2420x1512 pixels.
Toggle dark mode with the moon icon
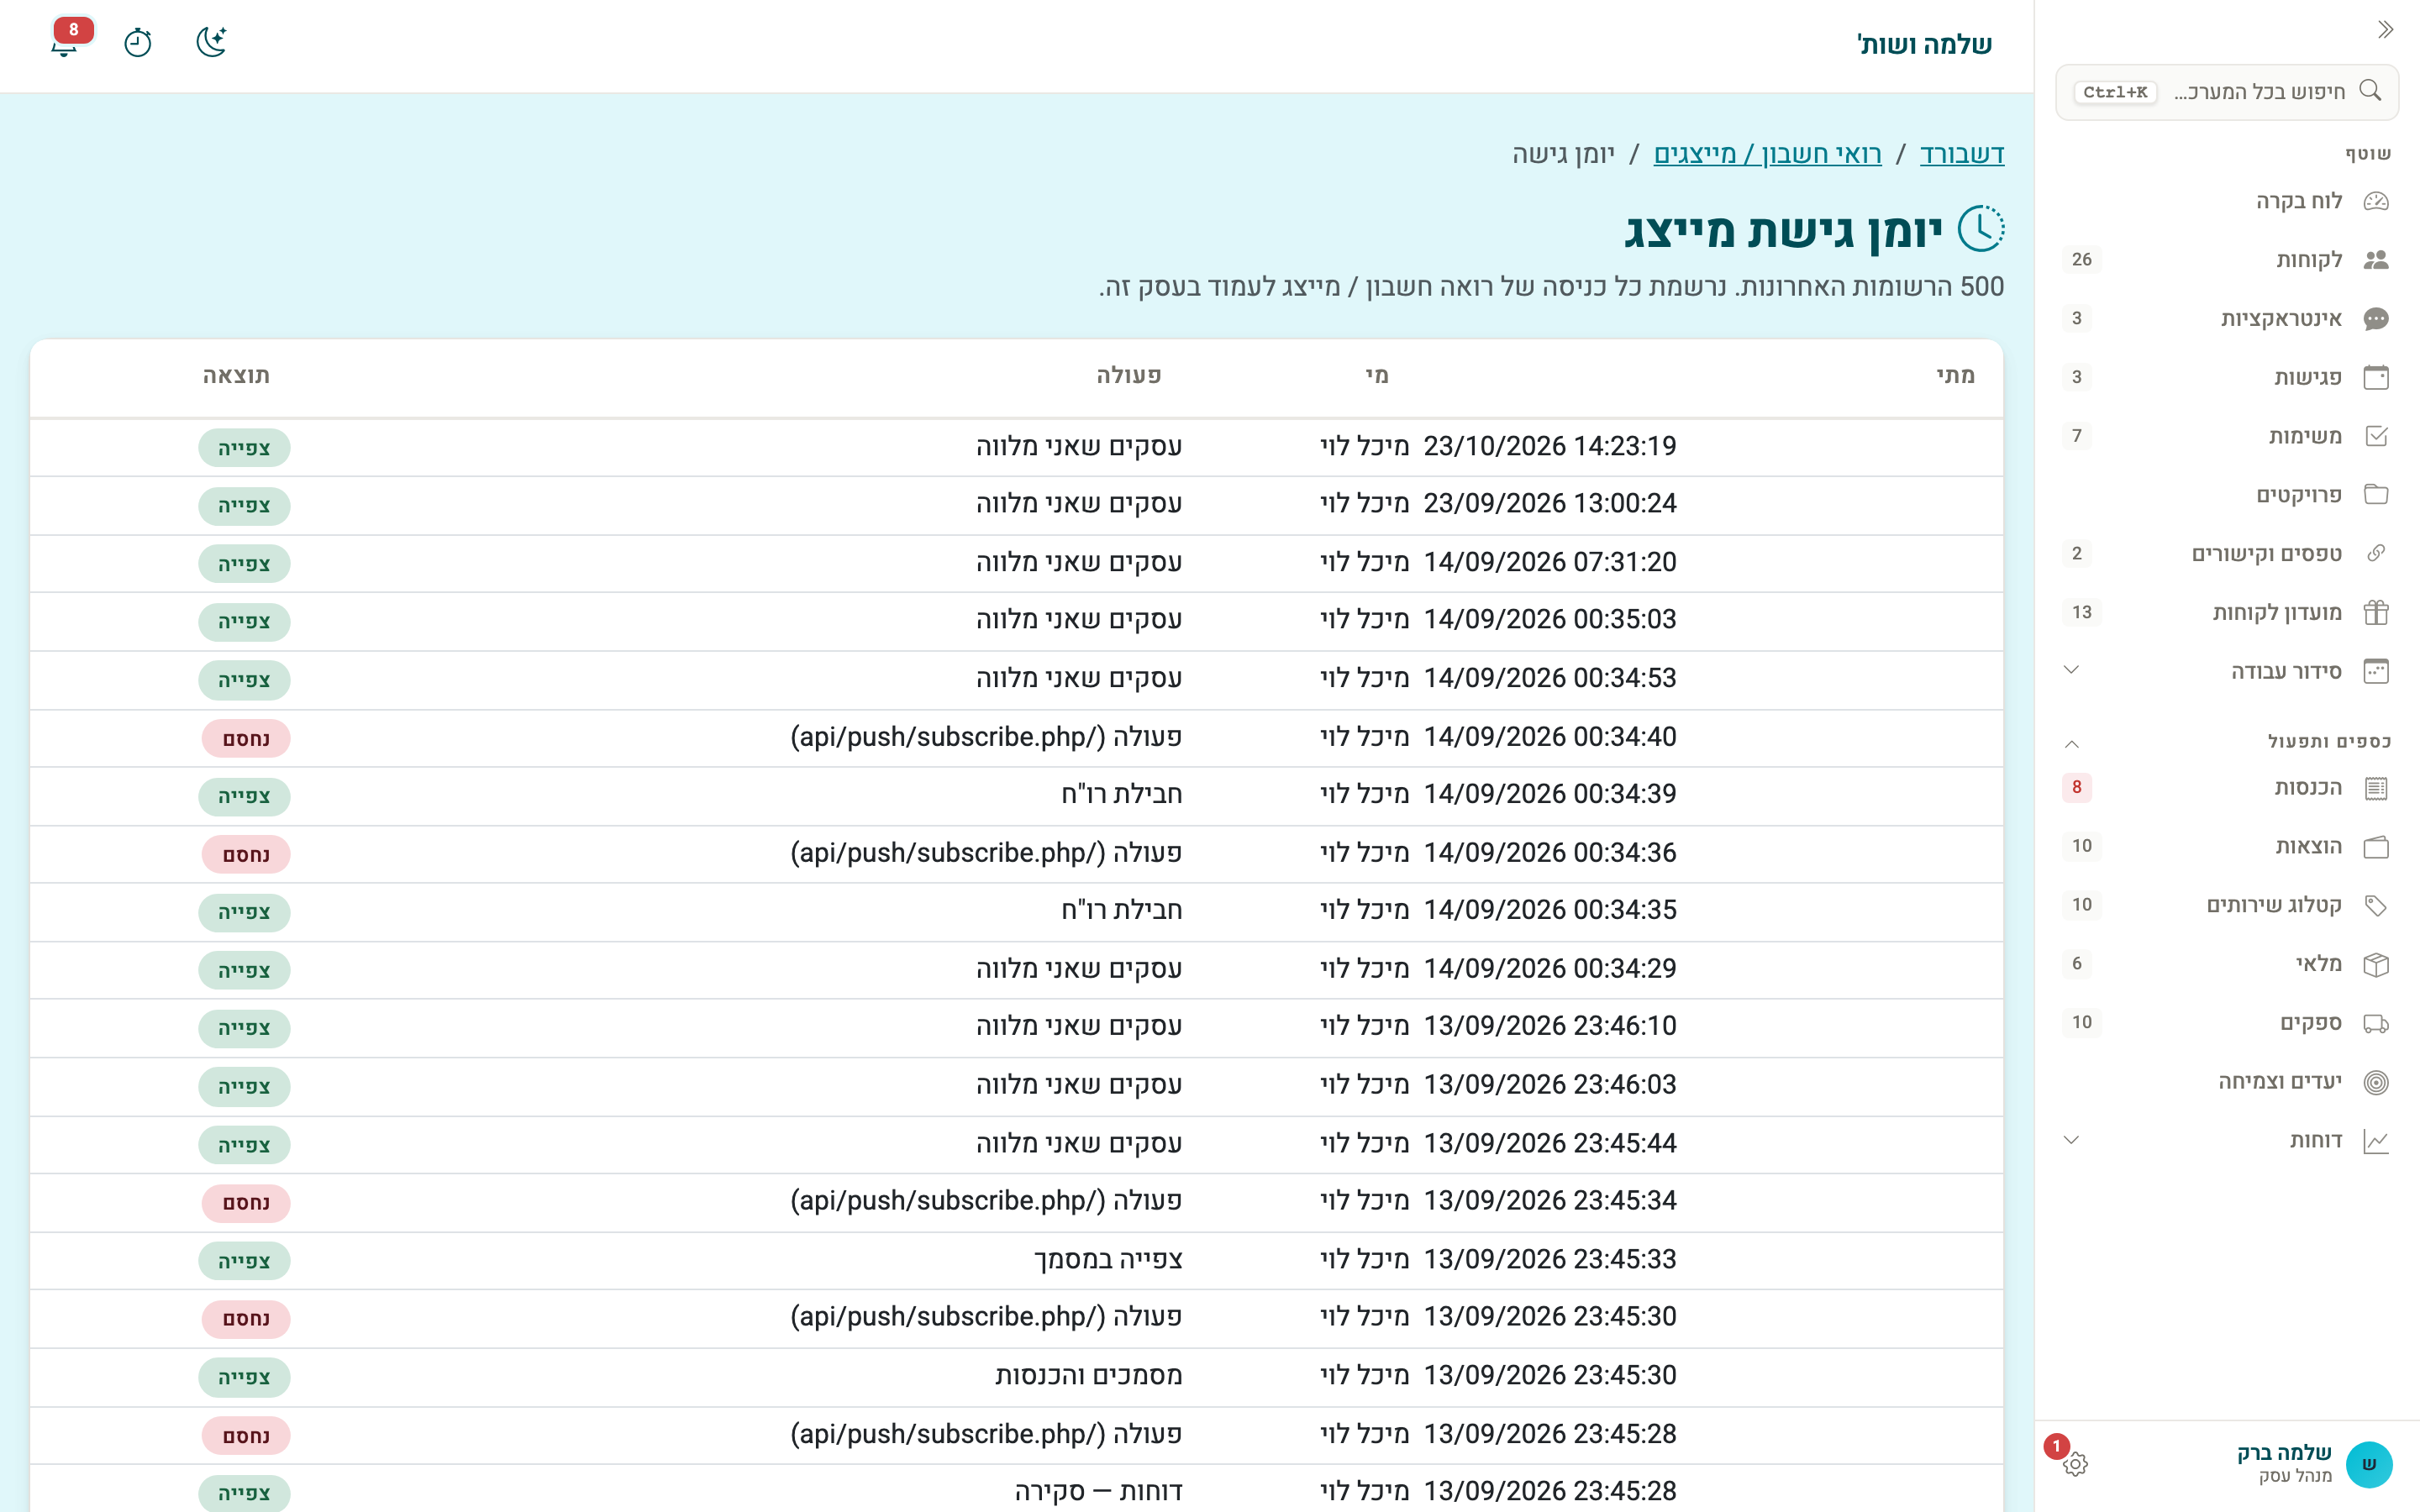tap(211, 42)
